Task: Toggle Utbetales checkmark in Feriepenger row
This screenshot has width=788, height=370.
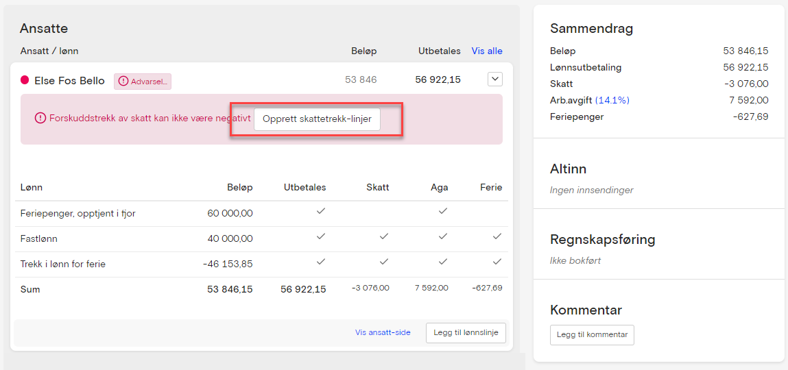Action: click(321, 211)
